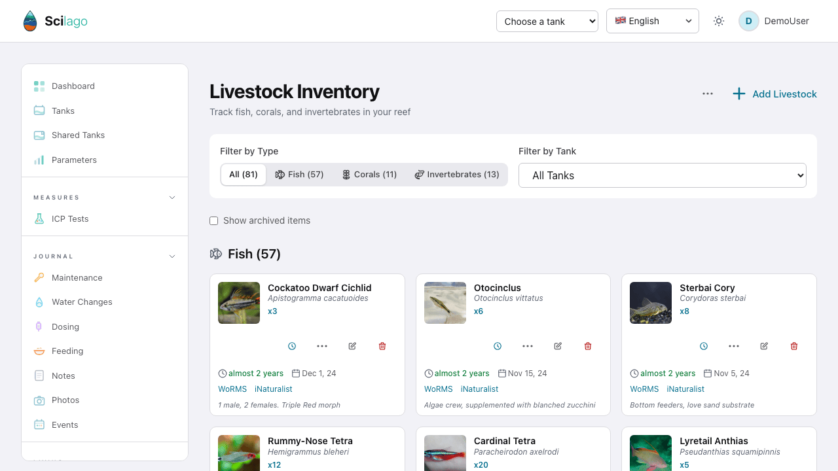Image resolution: width=838 pixels, height=471 pixels.
Task: Delete the Sterbai Cory entry
Action: pyautogui.click(x=794, y=346)
